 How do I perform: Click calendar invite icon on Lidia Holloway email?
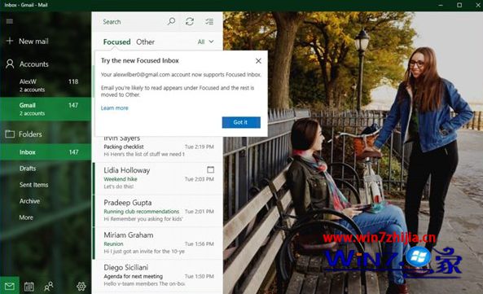click(x=211, y=169)
